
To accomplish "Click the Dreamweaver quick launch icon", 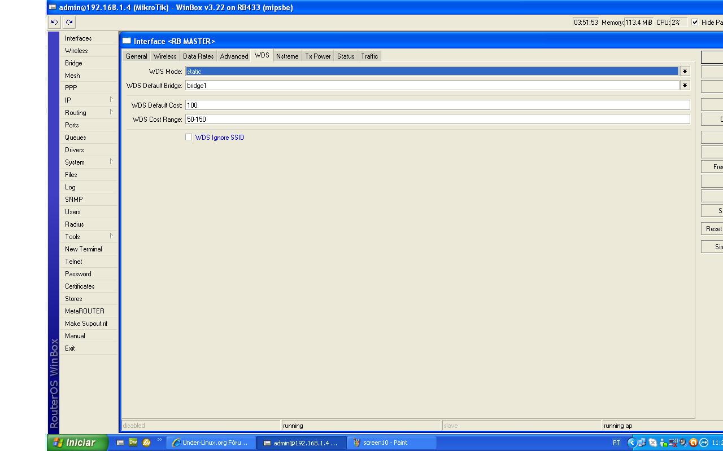I will click(133, 443).
